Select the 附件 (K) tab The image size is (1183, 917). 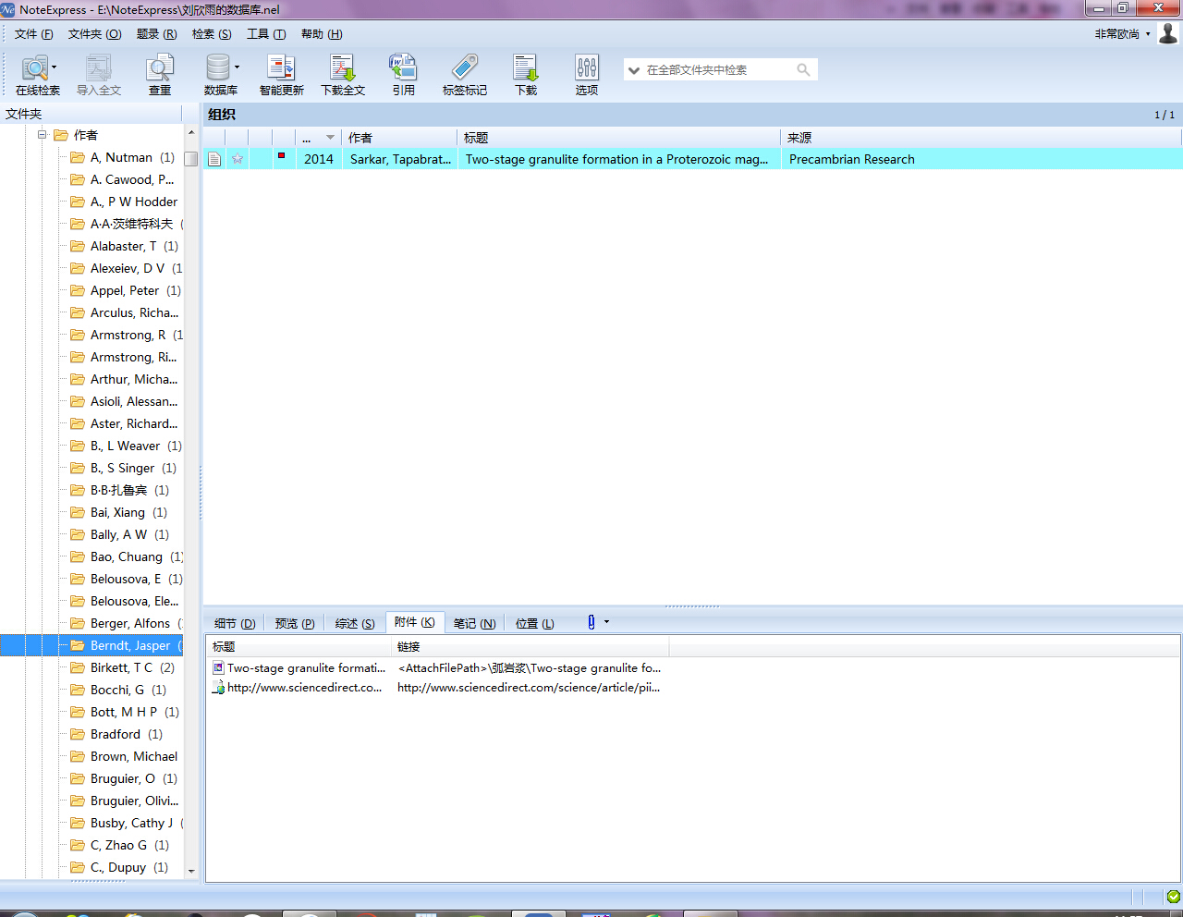pos(415,622)
